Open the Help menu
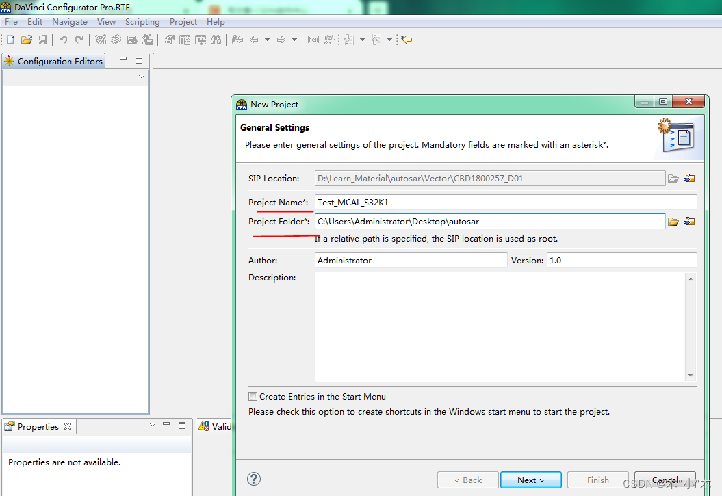 (x=216, y=22)
